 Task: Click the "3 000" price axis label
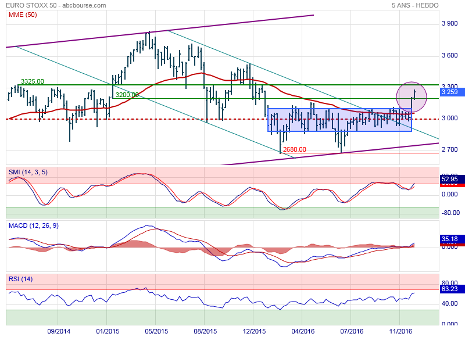coord(449,118)
